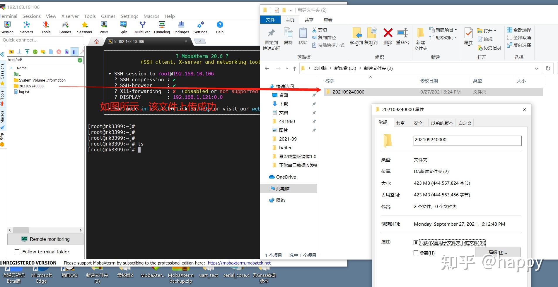Click the Quick connect input field
This screenshot has width=558, height=287.
pos(42,40)
